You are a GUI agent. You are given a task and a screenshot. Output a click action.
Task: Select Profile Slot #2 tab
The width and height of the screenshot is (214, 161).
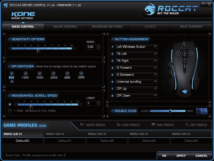pyautogui.click(x=65, y=134)
